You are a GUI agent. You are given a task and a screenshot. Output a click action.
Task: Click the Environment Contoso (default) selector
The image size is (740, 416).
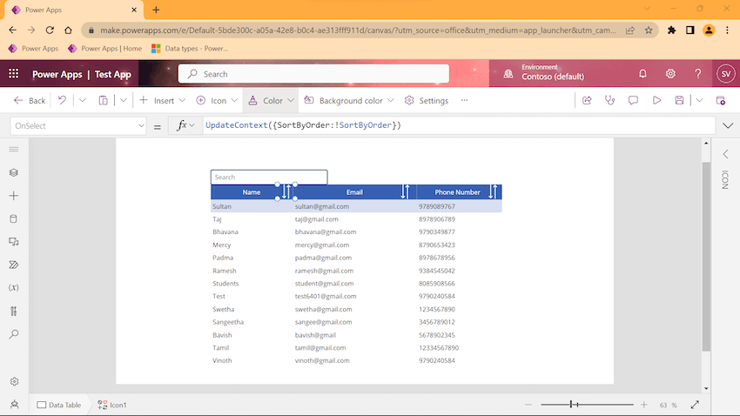543,74
